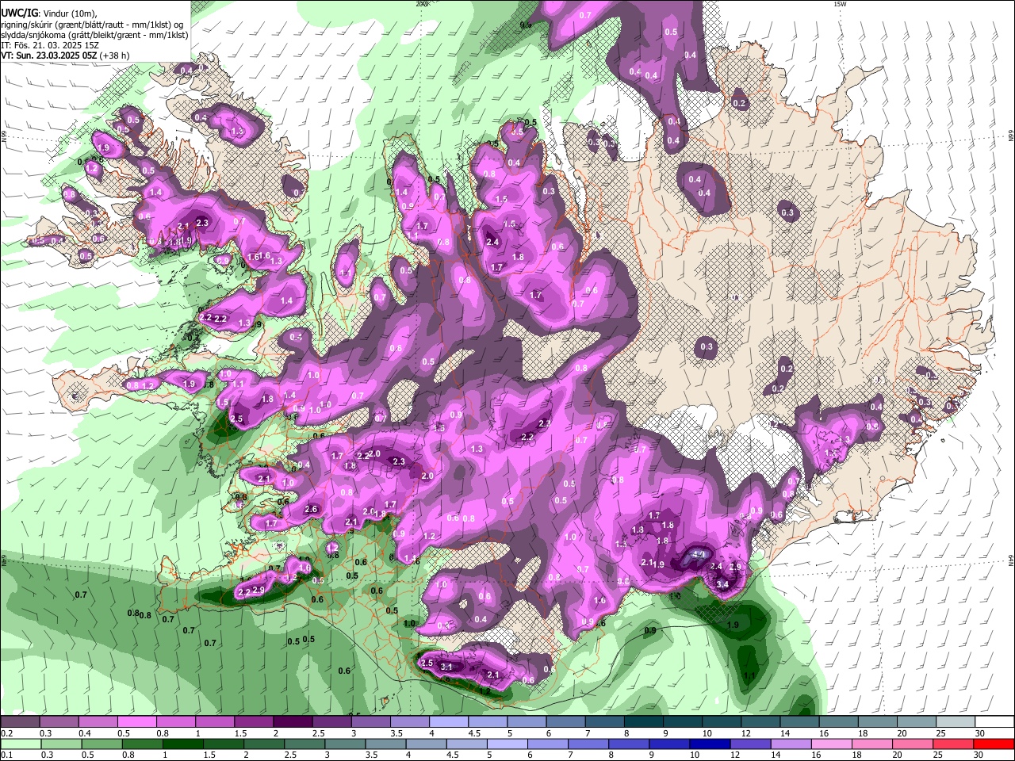Click the initial time 'IT: Fös. 21. 03. 2025 15Z'
Screen dimensions: 1015x761
(50, 45)
